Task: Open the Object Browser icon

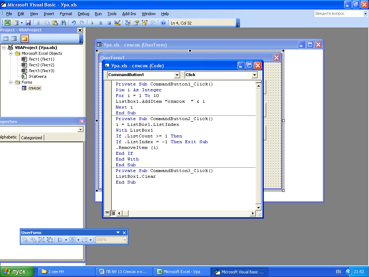Action: point(145,23)
